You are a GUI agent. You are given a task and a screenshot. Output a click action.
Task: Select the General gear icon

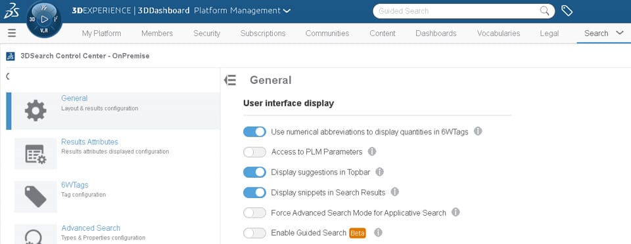[35, 111]
